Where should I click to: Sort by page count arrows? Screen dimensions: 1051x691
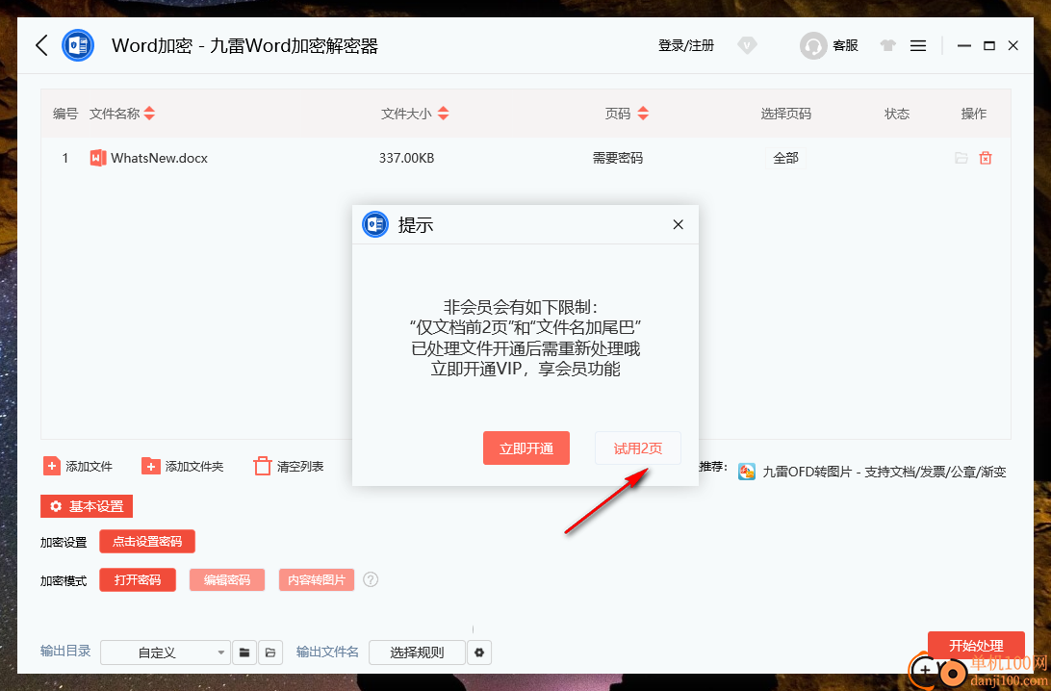pos(643,114)
